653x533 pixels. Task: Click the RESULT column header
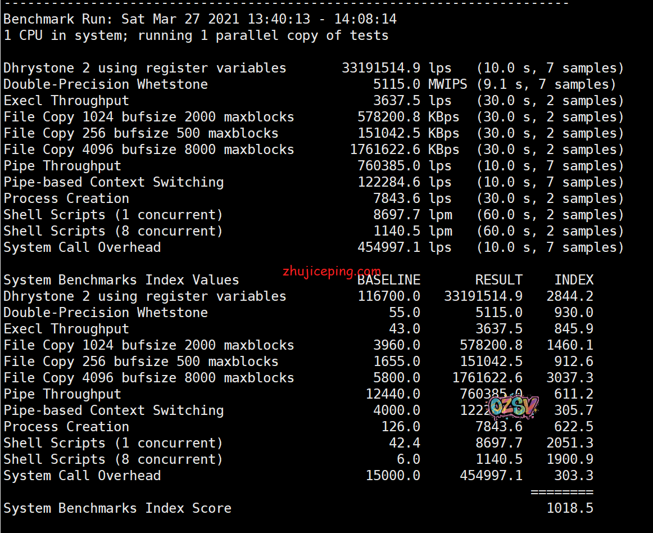(x=498, y=280)
